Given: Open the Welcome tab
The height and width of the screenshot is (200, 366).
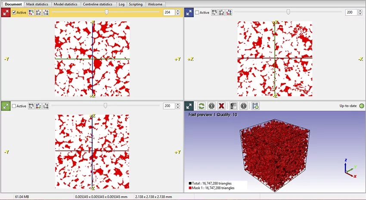Looking at the screenshot, I should (x=155, y=4).
